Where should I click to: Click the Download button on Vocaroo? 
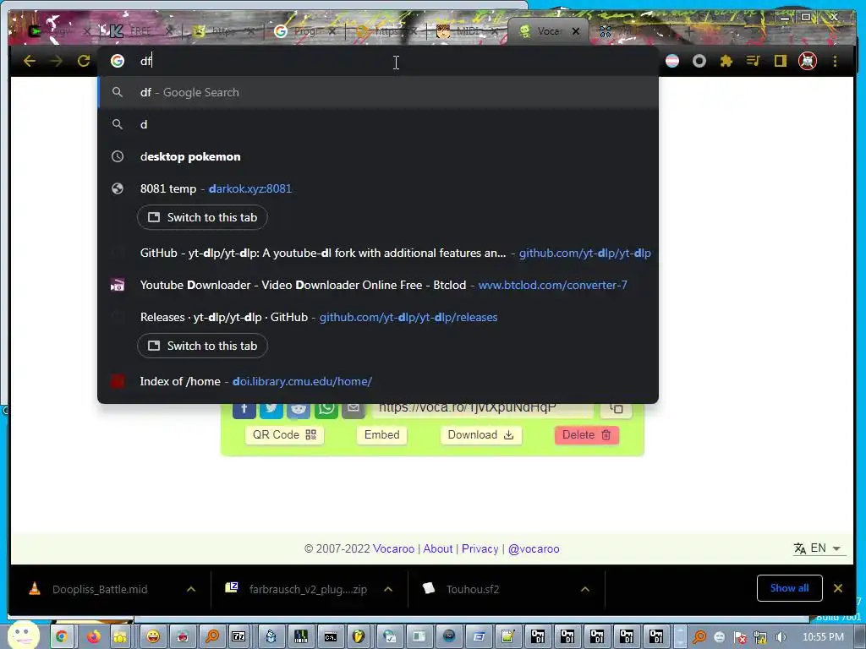(481, 435)
